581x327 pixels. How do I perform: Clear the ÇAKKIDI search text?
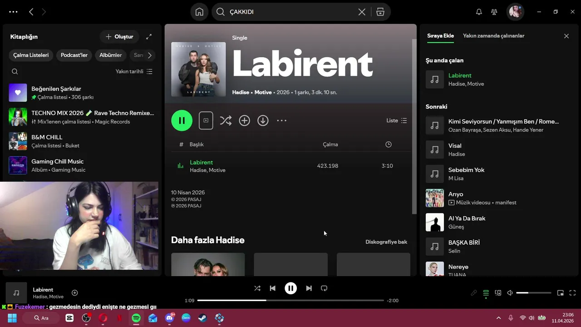[362, 12]
